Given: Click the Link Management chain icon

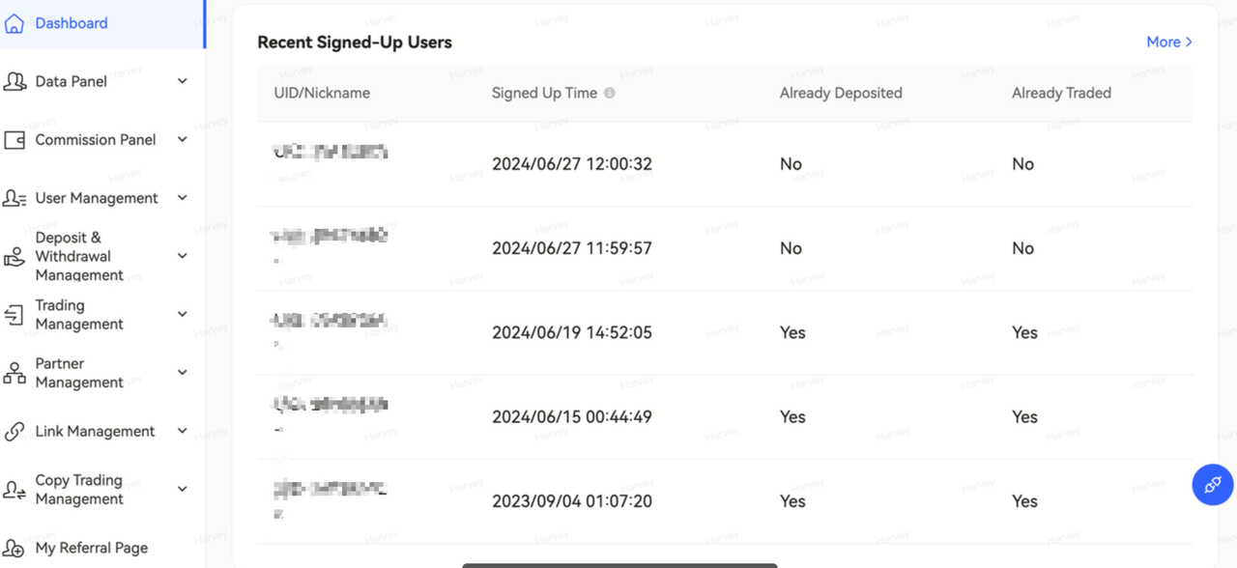Looking at the screenshot, I should 14,432.
